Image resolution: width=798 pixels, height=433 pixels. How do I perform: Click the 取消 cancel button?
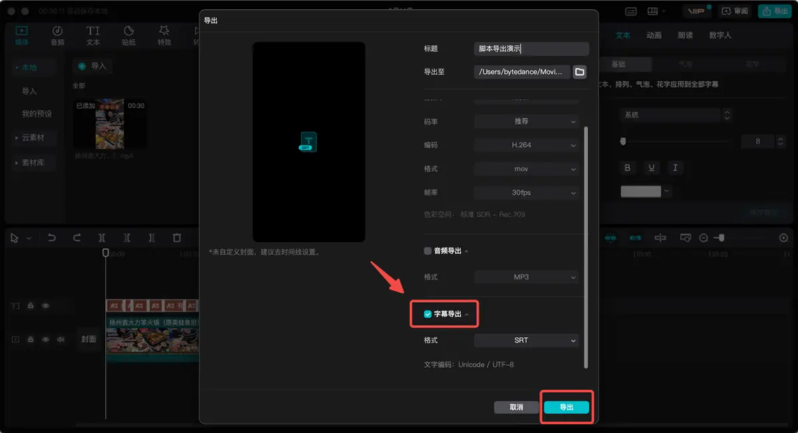[516, 407]
